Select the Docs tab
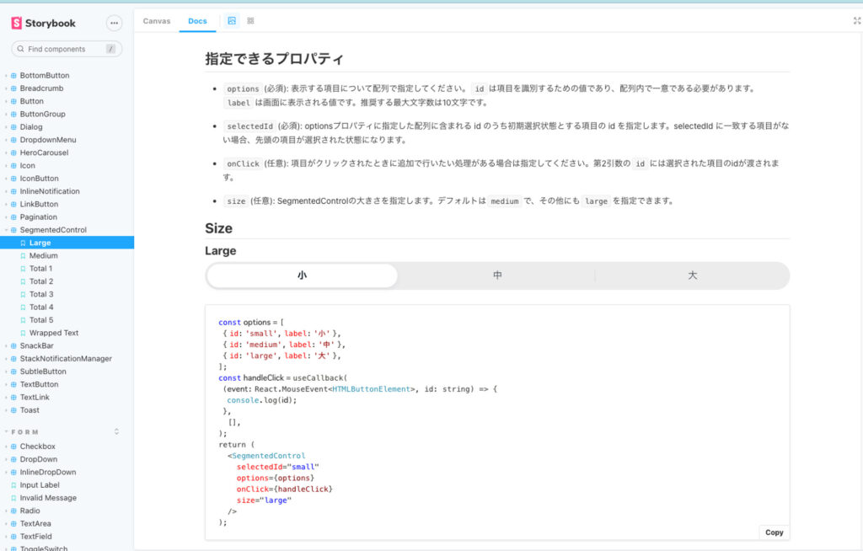Screen dimensions: 863x551 pyautogui.click(x=197, y=22)
